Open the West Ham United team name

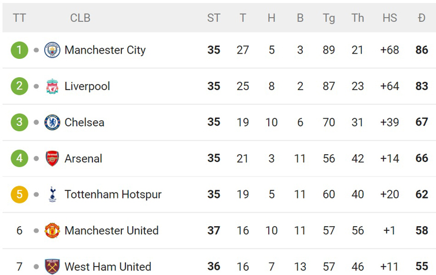[x=108, y=266]
